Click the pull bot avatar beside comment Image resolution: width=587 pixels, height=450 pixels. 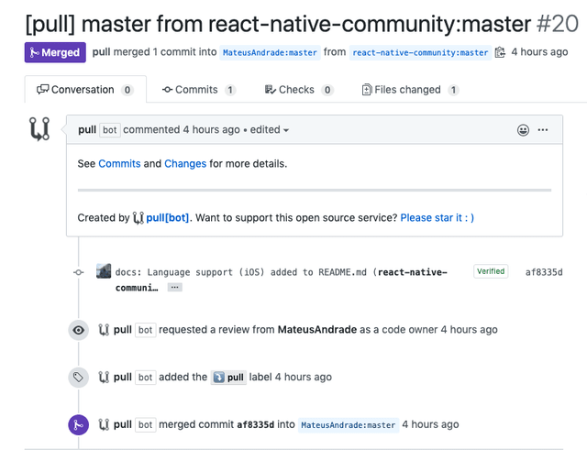tap(39, 128)
